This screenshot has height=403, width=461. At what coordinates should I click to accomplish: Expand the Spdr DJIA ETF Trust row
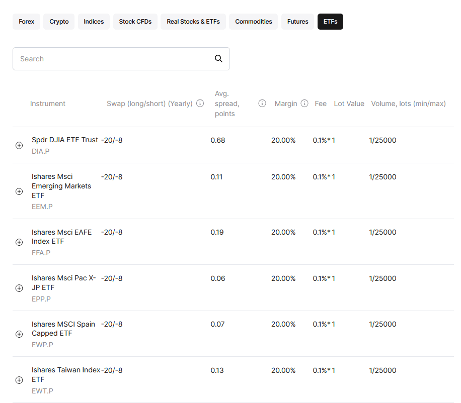19,145
